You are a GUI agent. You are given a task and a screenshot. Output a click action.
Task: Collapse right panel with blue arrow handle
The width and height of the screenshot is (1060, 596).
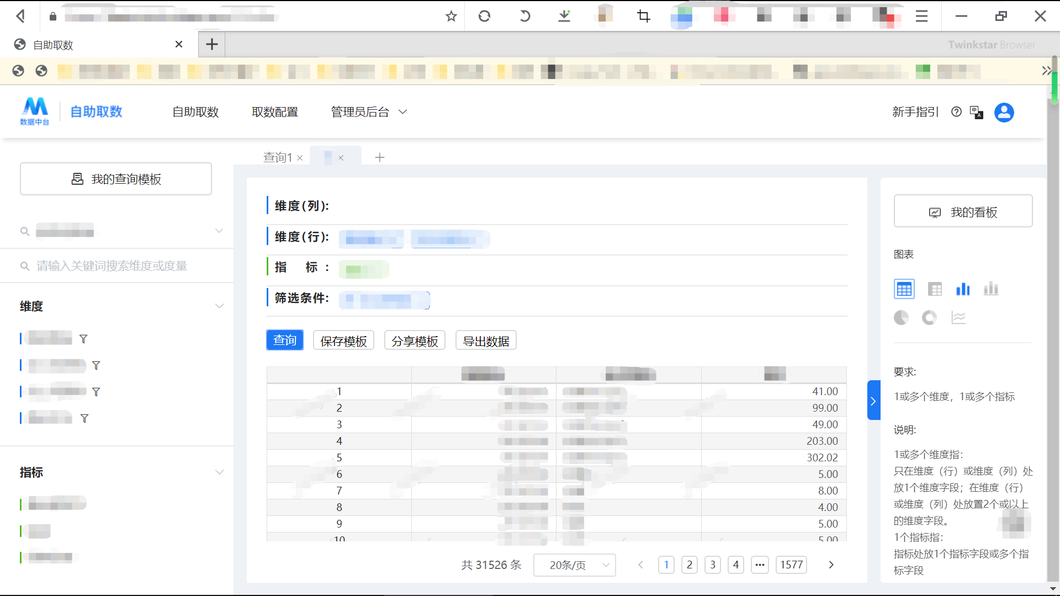[873, 401]
